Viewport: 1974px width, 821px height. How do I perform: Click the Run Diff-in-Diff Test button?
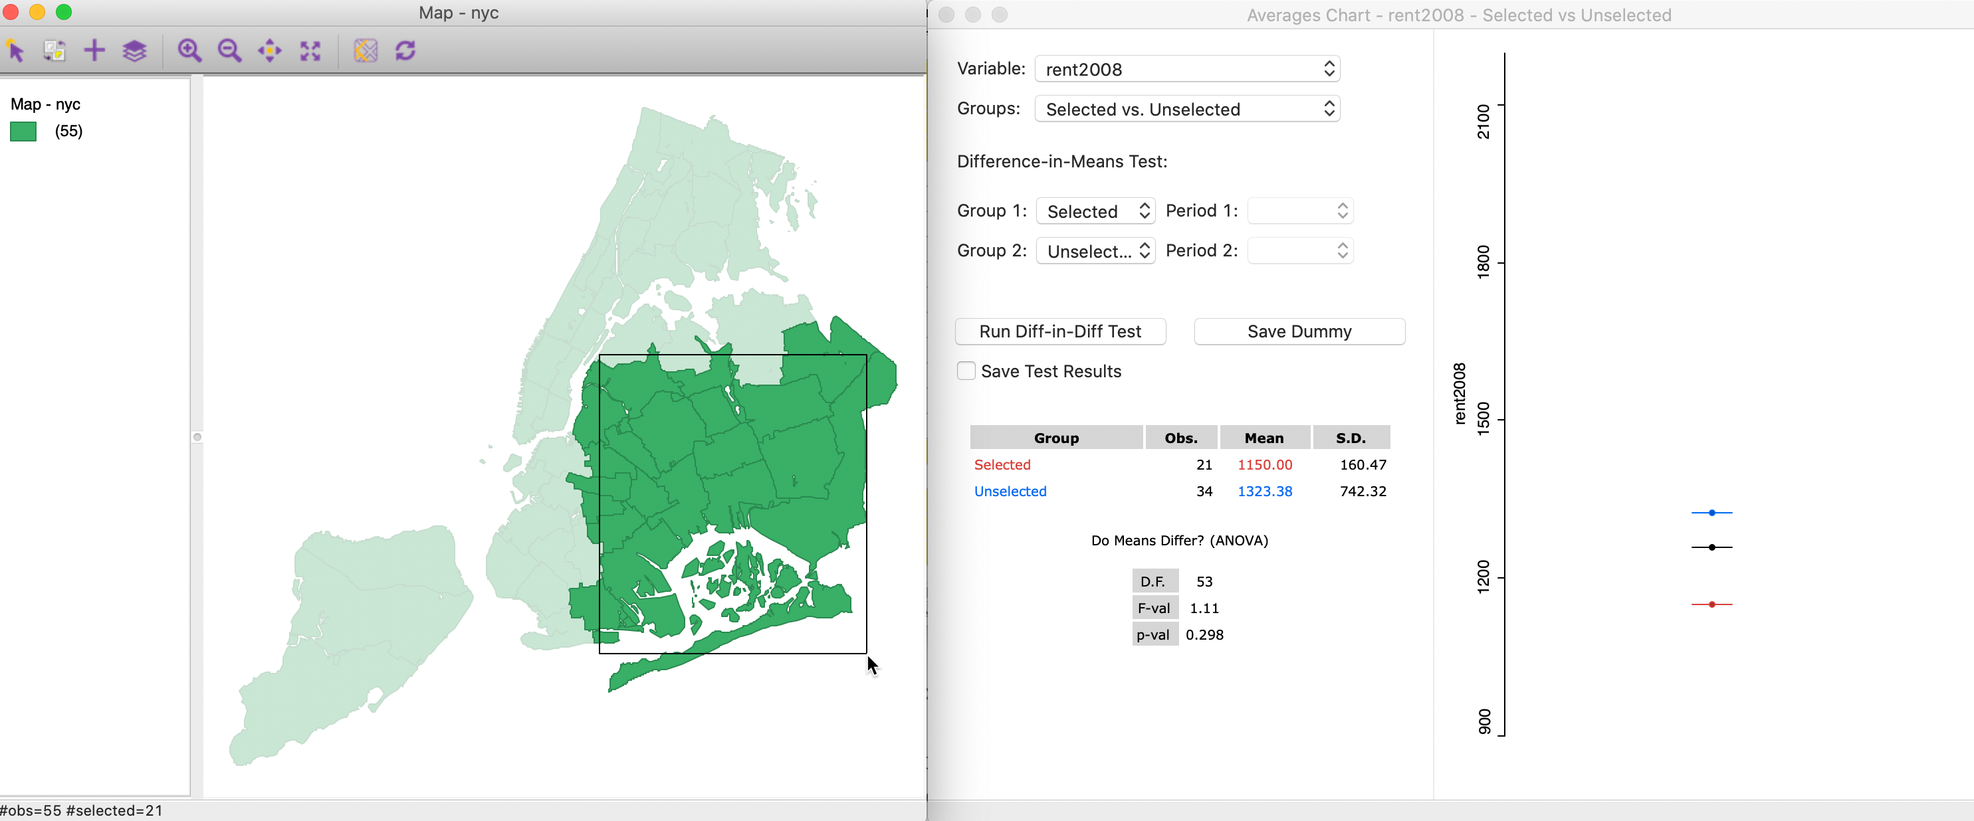tap(1060, 331)
